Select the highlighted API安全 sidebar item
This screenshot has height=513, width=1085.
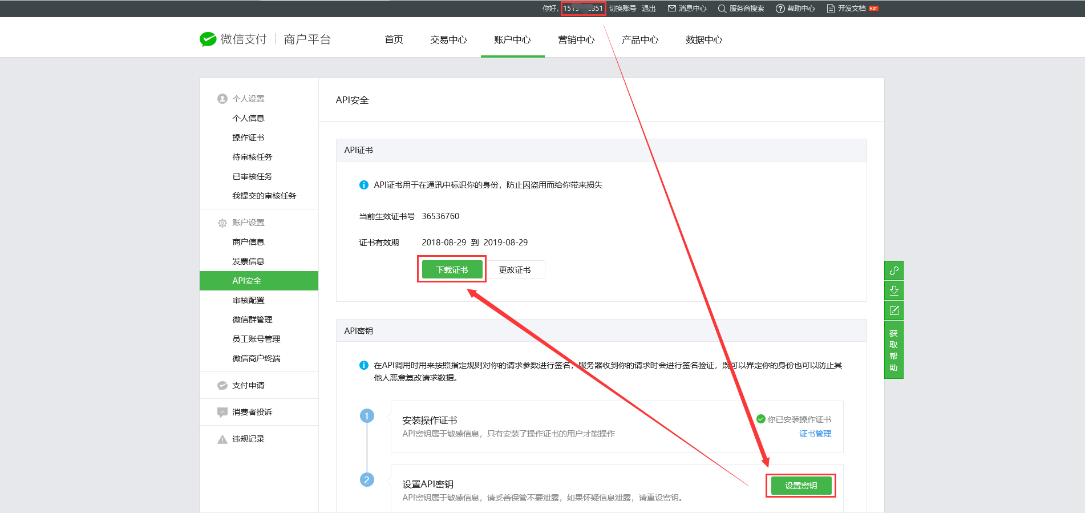click(x=259, y=281)
